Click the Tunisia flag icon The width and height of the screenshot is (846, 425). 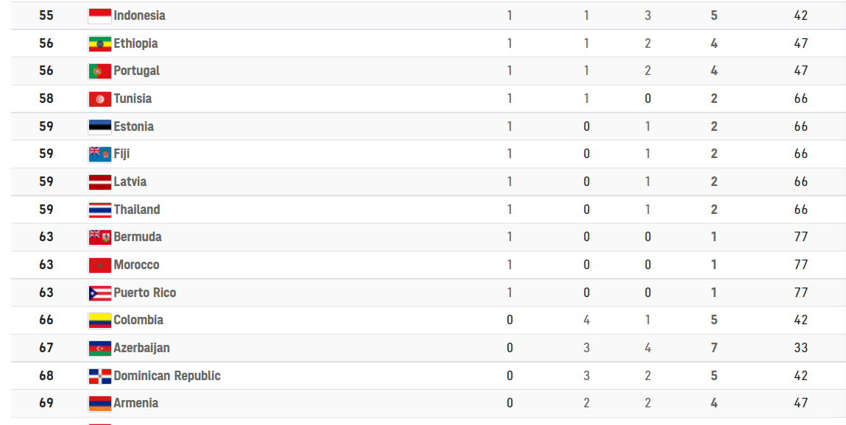100,99
